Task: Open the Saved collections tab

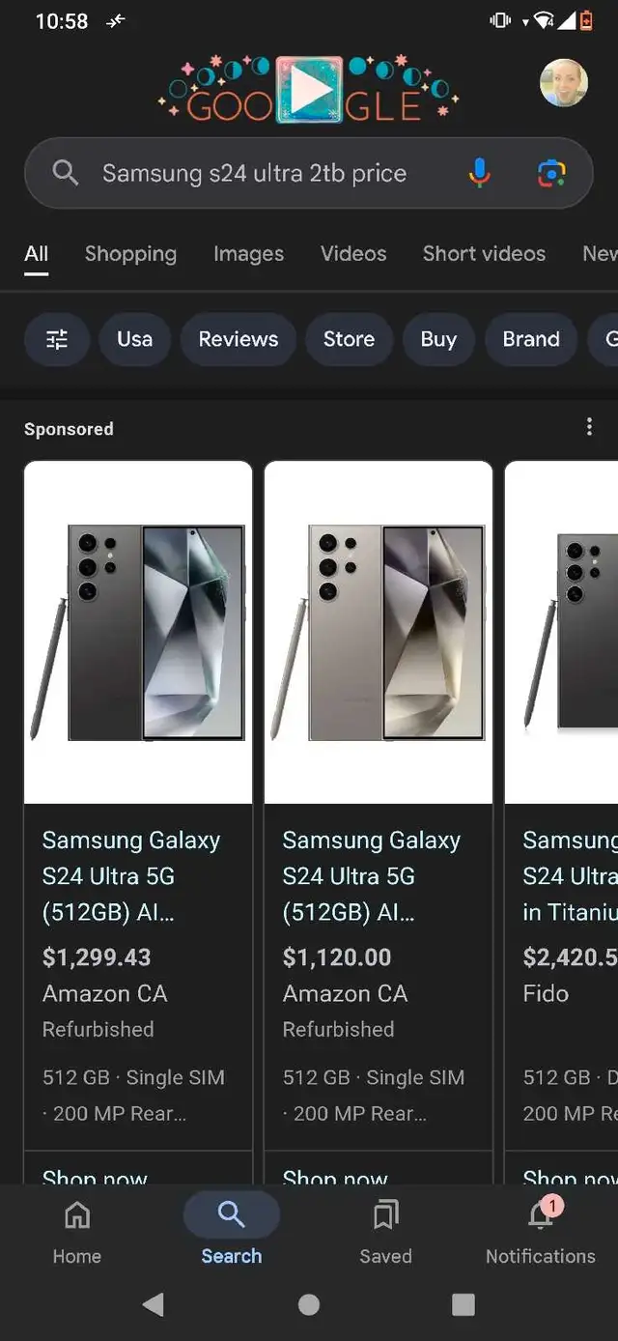Action: pos(385,1232)
